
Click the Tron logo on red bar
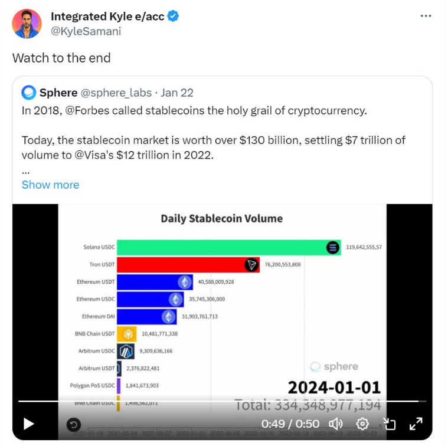pyautogui.click(x=253, y=265)
